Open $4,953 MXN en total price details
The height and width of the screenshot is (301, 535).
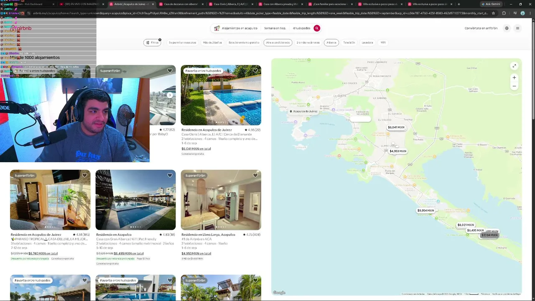click(x=196, y=253)
